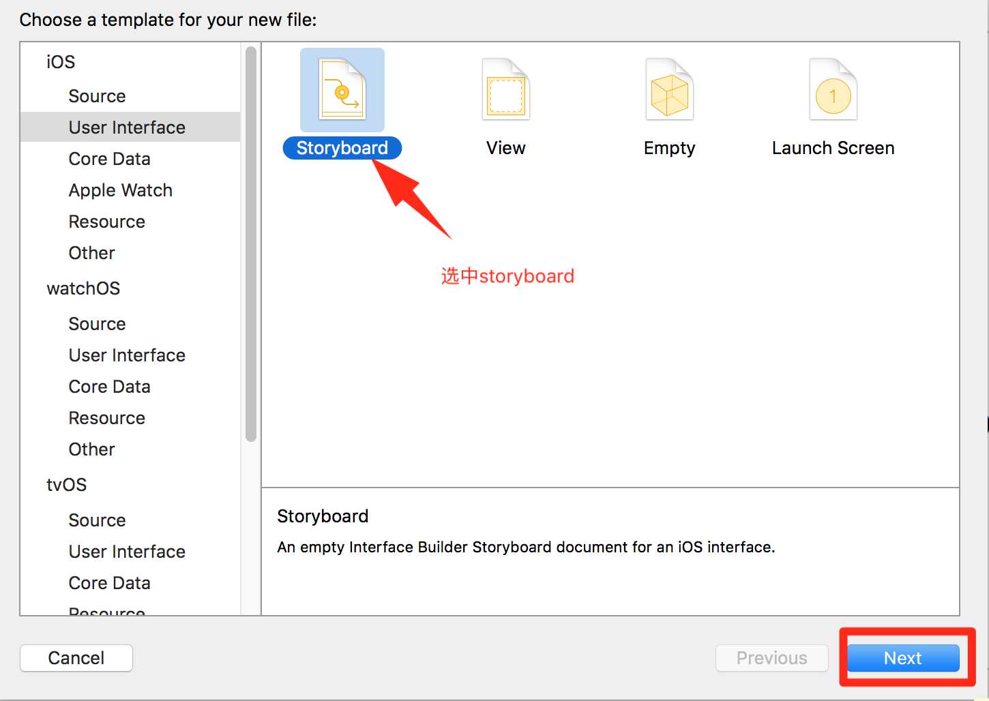The image size is (989, 701).
Task: Select iOS platform header in sidebar
Action: (x=61, y=62)
